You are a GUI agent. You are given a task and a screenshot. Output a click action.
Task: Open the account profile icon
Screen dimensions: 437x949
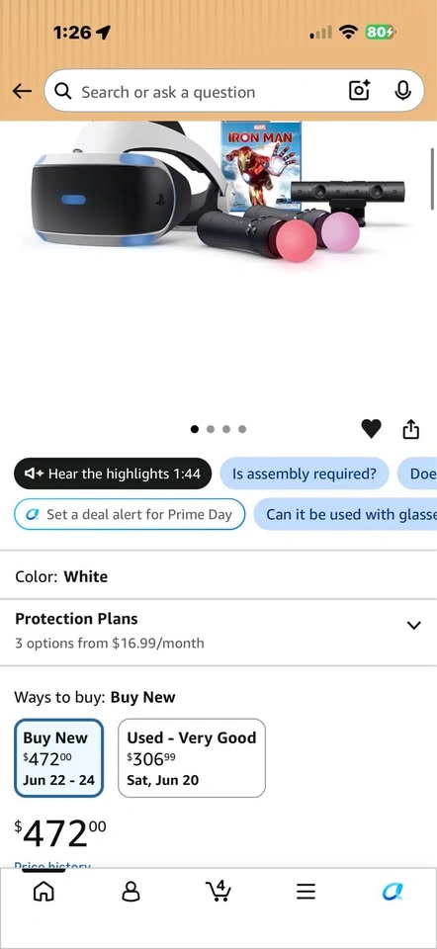click(x=131, y=892)
